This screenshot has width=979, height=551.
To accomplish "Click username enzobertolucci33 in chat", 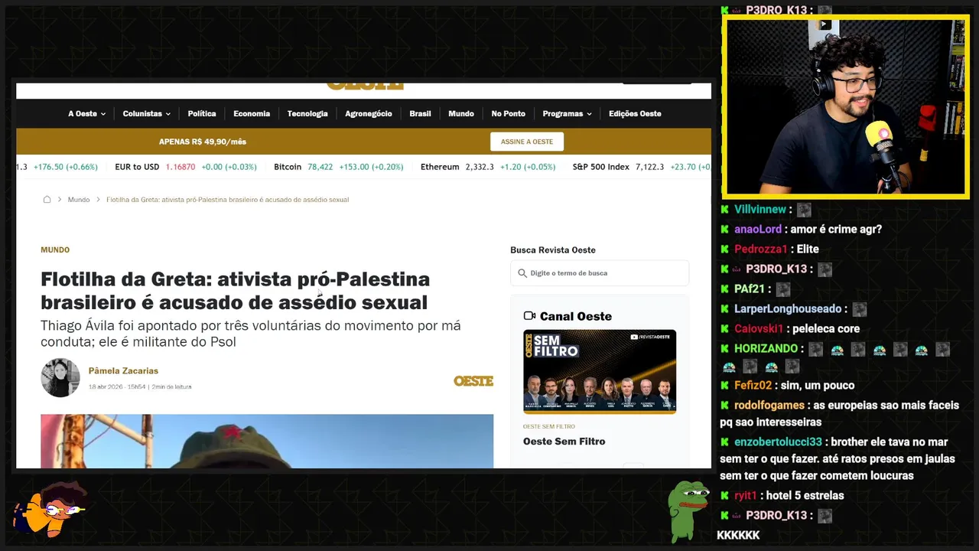I will click(778, 442).
